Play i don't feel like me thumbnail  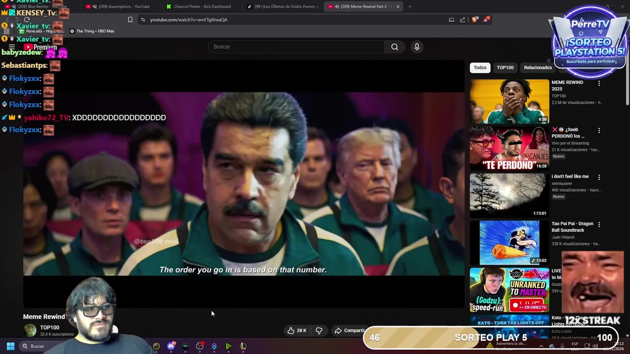[x=509, y=195]
